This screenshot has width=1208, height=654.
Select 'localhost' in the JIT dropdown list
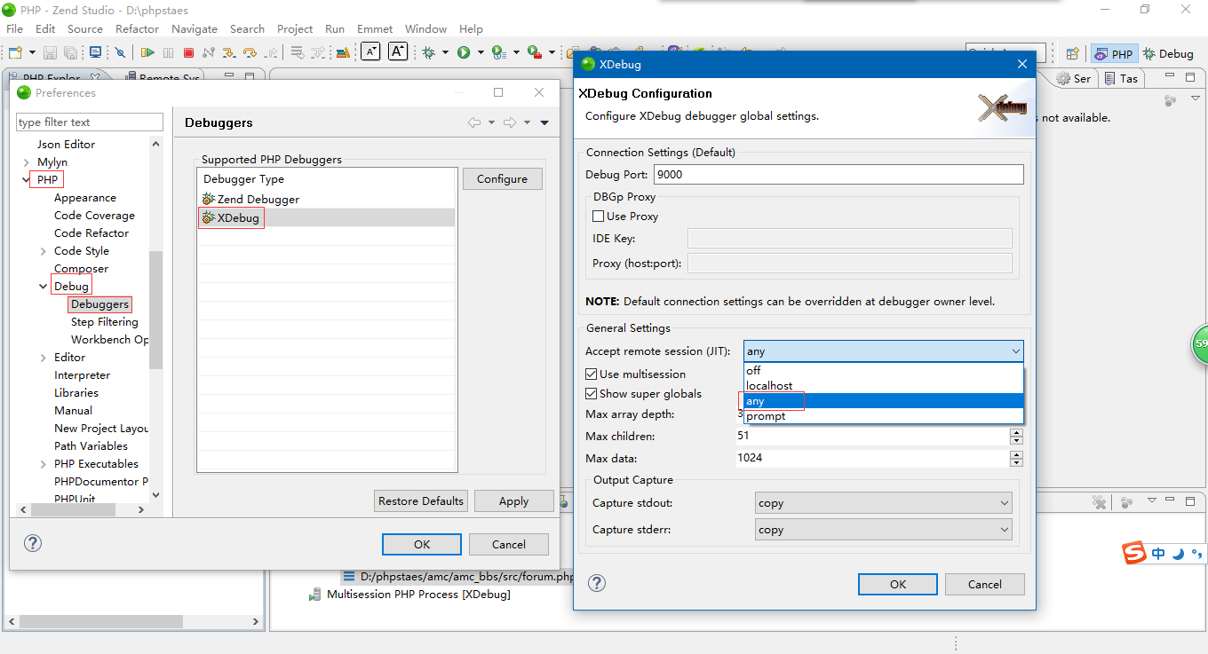(x=883, y=385)
